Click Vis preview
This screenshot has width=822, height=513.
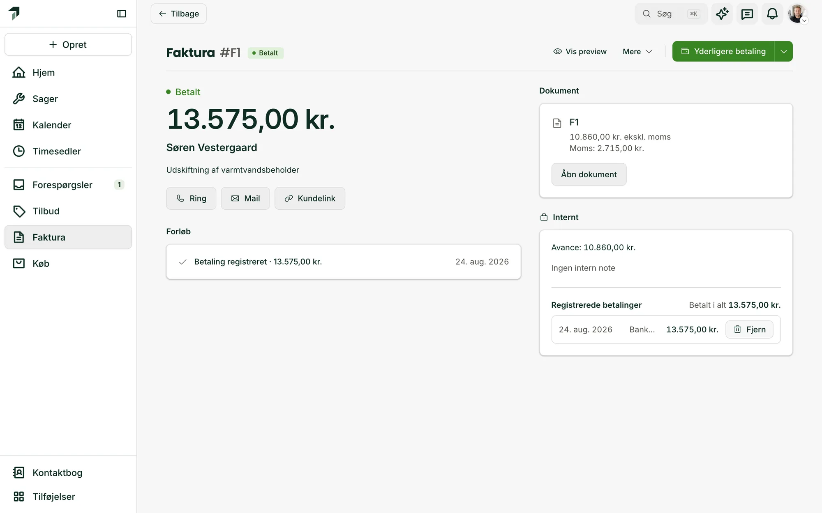click(x=580, y=51)
